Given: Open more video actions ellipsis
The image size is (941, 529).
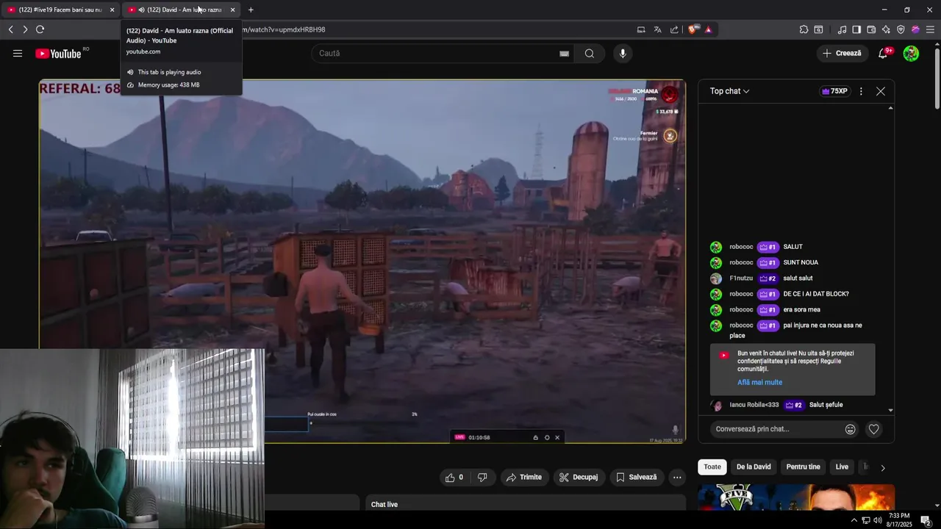Looking at the screenshot, I should tap(677, 477).
